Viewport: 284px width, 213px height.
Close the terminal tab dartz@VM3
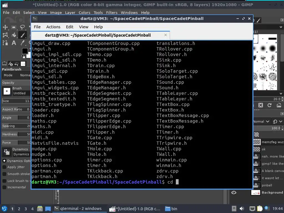click(165, 35)
